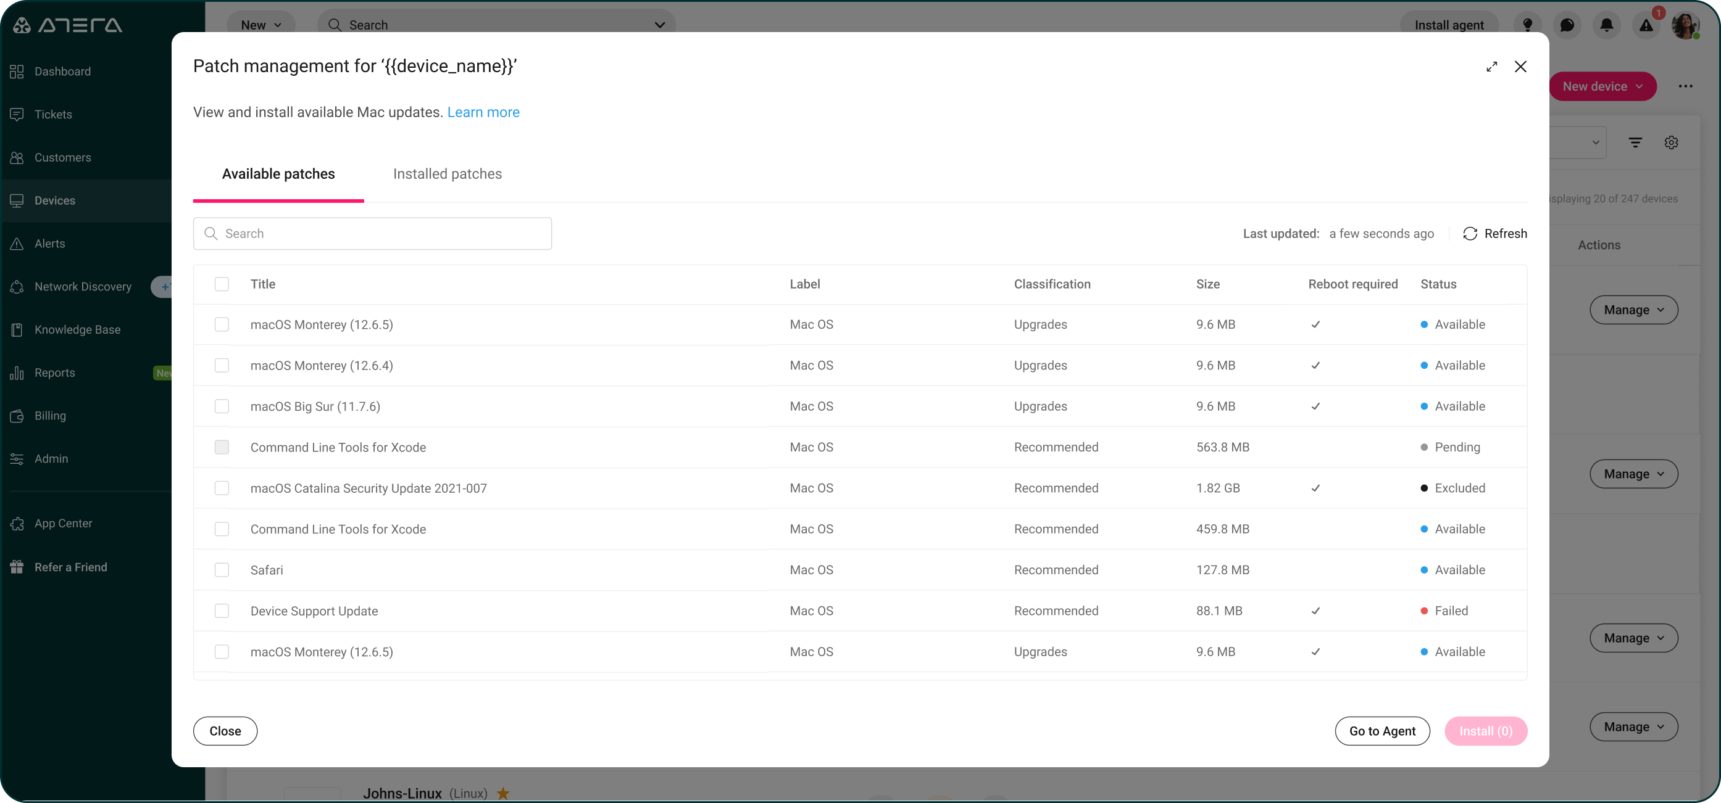Click the top bar search magnifier icon
Viewport: 1721px width, 803px height.
334,25
